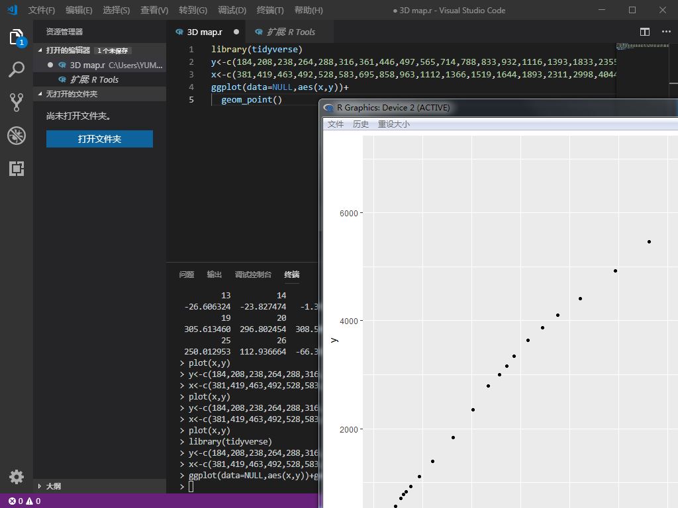678x508 pixels.
Task: Click the 打开文件夹 button
Action: (99, 139)
